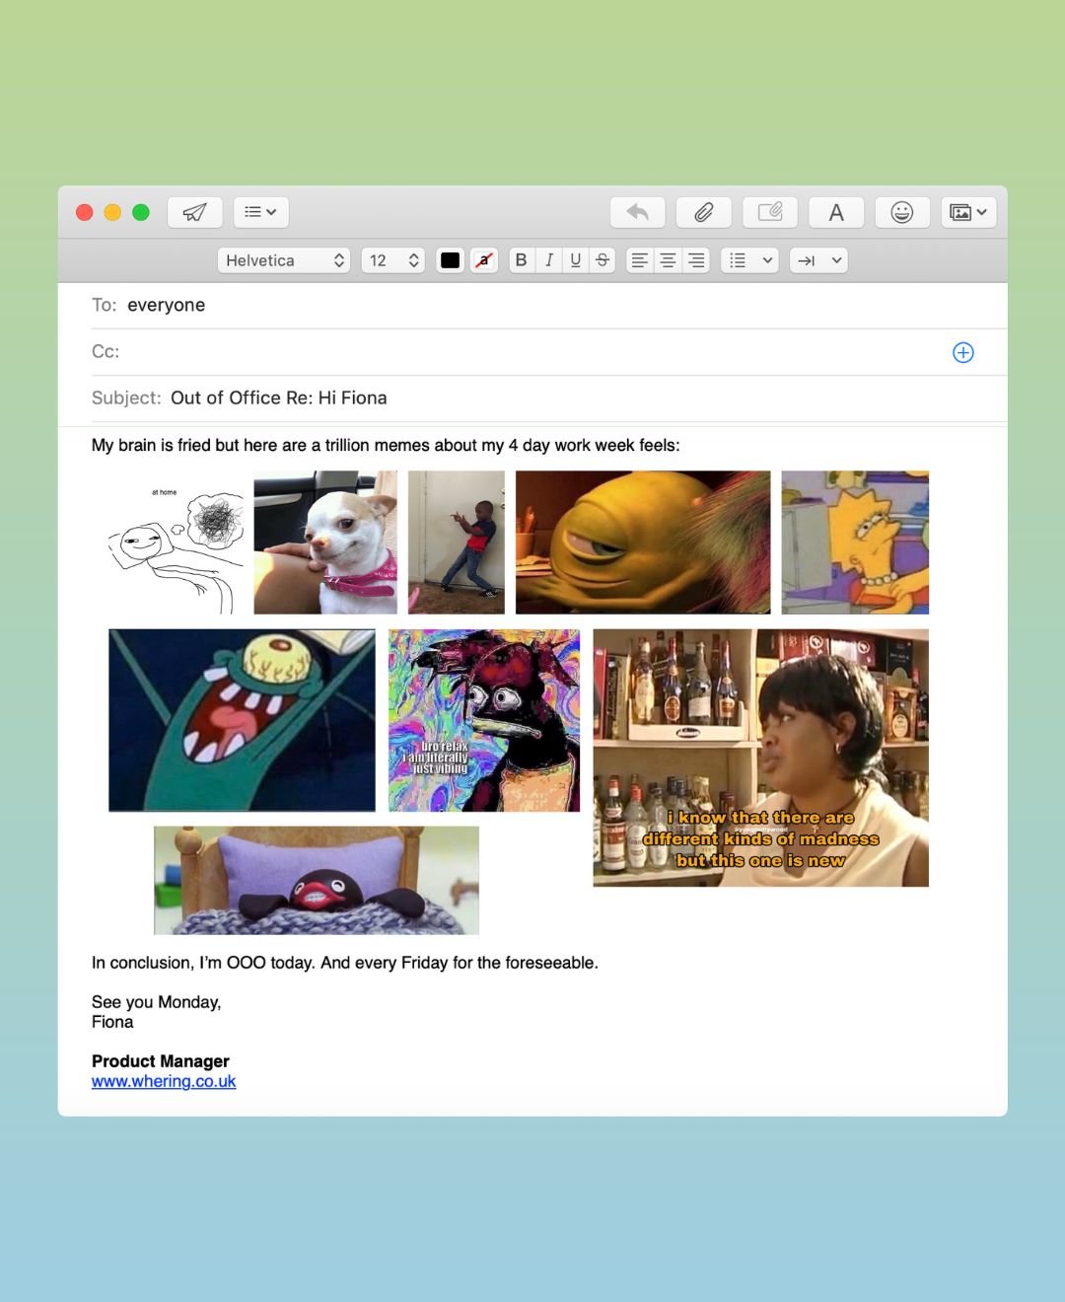Select the Lisa Simpson meme image
The width and height of the screenshot is (1065, 1302).
coord(855,542)
